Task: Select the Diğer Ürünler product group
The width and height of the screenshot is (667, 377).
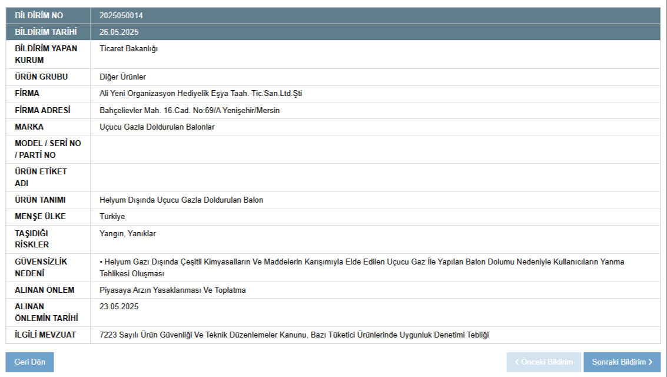Action: [x=122, y=77]
